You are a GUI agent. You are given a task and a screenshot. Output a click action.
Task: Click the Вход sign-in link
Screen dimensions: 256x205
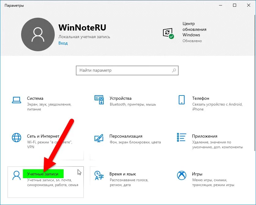63,43
